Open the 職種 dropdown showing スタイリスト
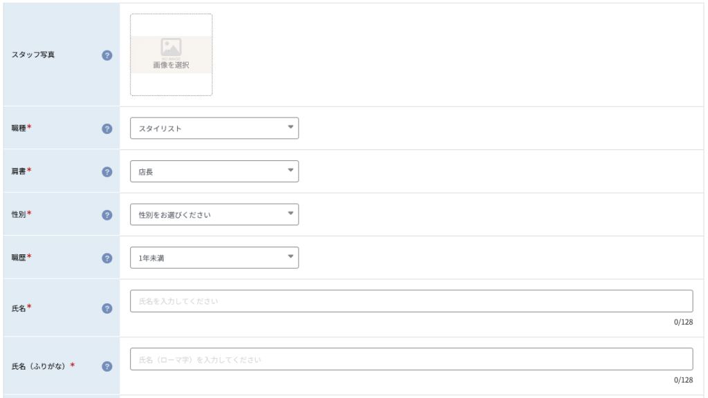The height and width of the screenshot is (398, 708). pos(214,128)
